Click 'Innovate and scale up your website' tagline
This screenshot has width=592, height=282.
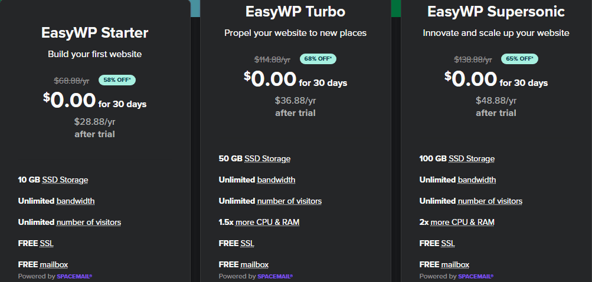pos(496,33)
